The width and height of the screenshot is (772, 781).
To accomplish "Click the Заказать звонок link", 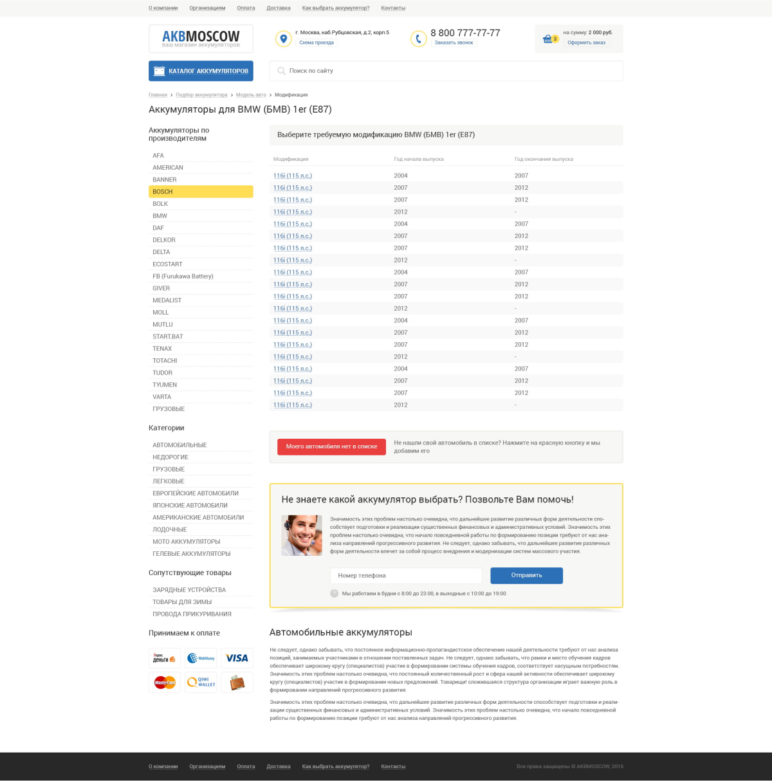I will pos(454,42).
